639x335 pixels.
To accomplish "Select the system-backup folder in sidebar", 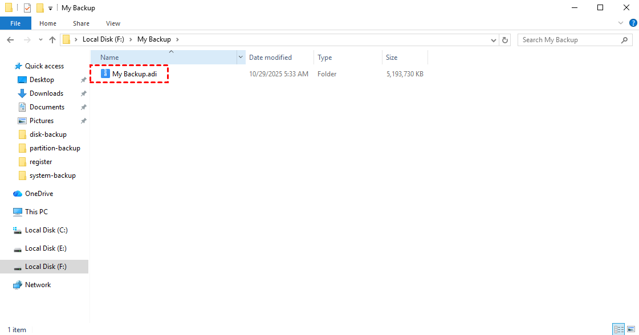I will (52, 175).
